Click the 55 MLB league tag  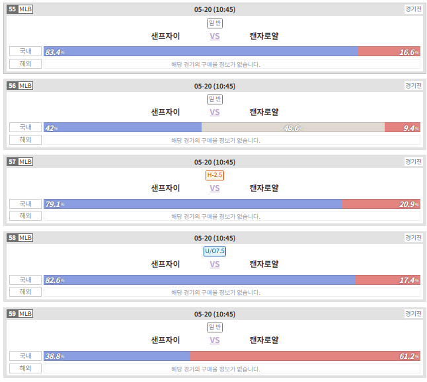tap(20, 9)
